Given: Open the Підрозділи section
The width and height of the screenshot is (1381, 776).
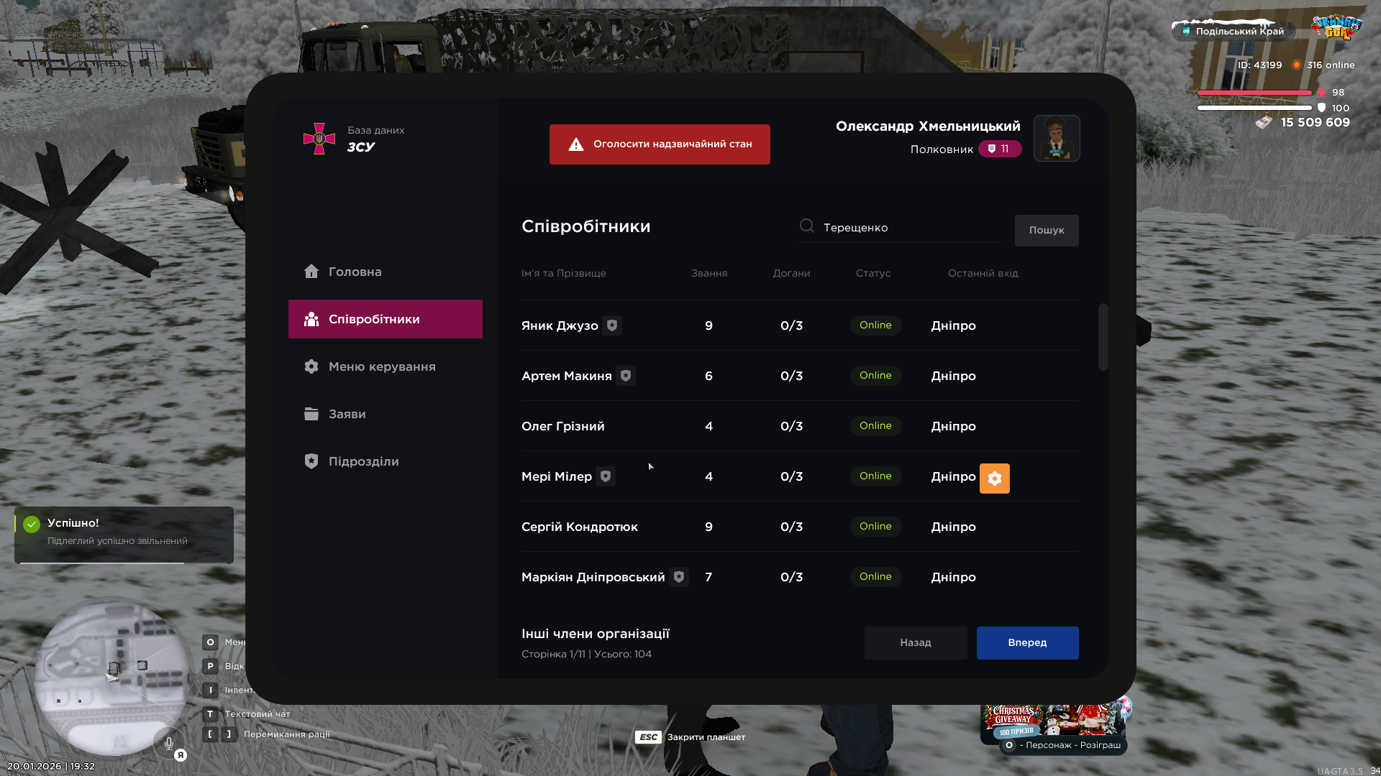Looking at the screenshot, I should [363, 461].
